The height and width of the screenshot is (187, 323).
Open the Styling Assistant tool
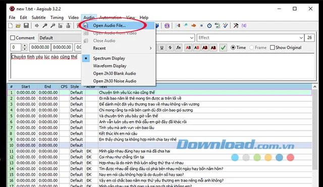186,26
